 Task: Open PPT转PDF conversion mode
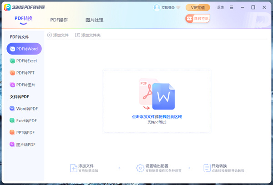25,133
